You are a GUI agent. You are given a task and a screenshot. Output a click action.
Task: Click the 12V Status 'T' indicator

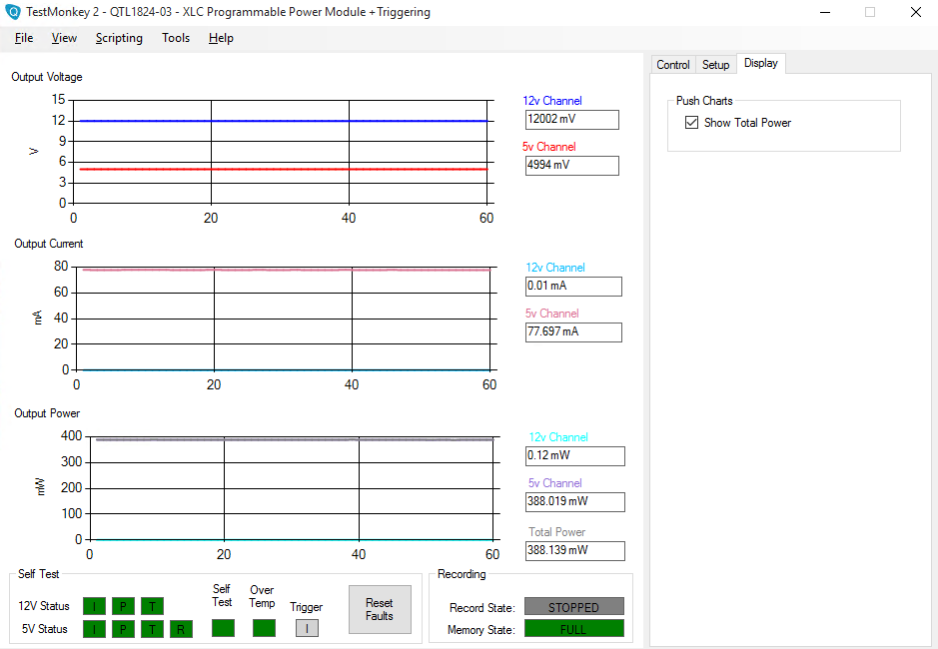(x=152, y=606)
